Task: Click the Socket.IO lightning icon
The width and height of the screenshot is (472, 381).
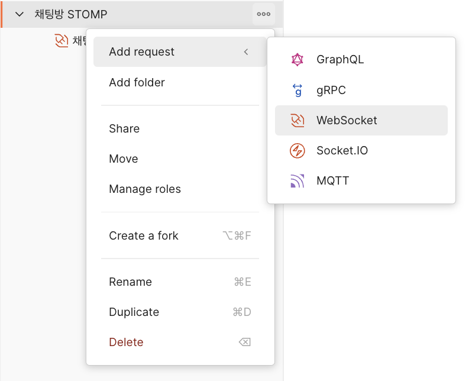Action: pos(297,151)
